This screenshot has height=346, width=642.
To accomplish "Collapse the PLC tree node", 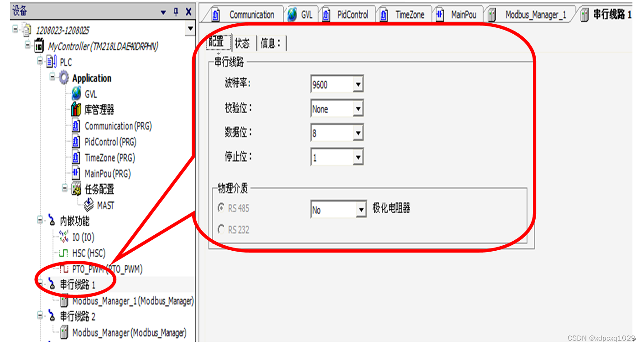I will (40, 62).
